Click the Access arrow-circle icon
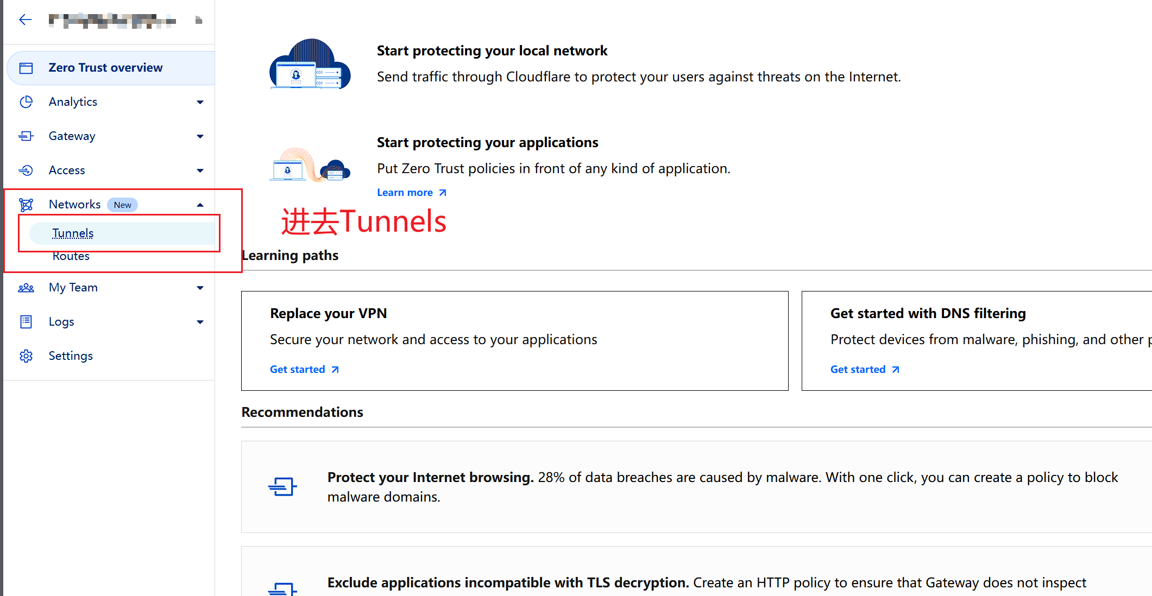 coord(26,170)
